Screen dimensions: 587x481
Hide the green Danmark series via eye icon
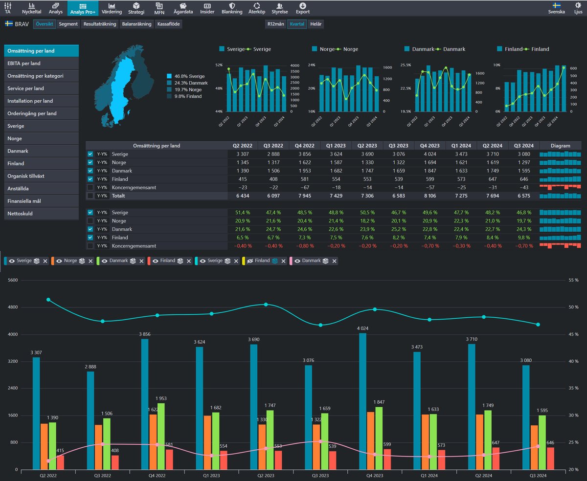click(105, 261)
